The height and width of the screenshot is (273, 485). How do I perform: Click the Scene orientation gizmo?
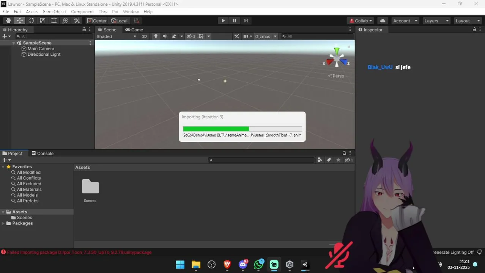[337, 58]
